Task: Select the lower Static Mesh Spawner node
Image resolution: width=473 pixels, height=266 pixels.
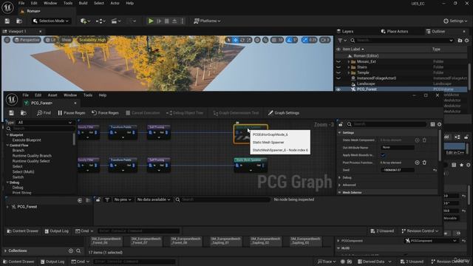Action: point(251,165)
